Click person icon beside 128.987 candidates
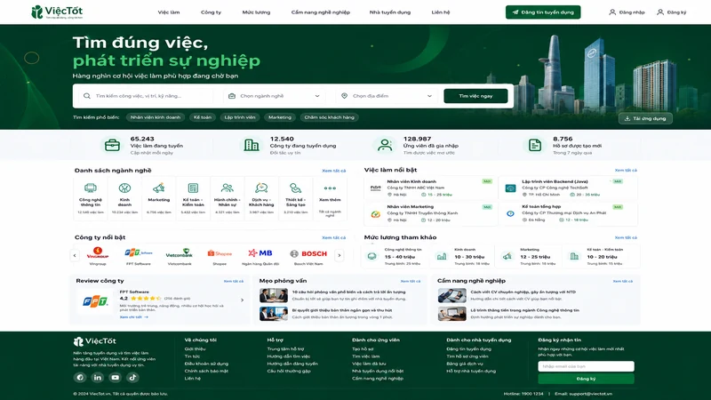This screenshot has width=711, height=400. (x=385, y=145)
